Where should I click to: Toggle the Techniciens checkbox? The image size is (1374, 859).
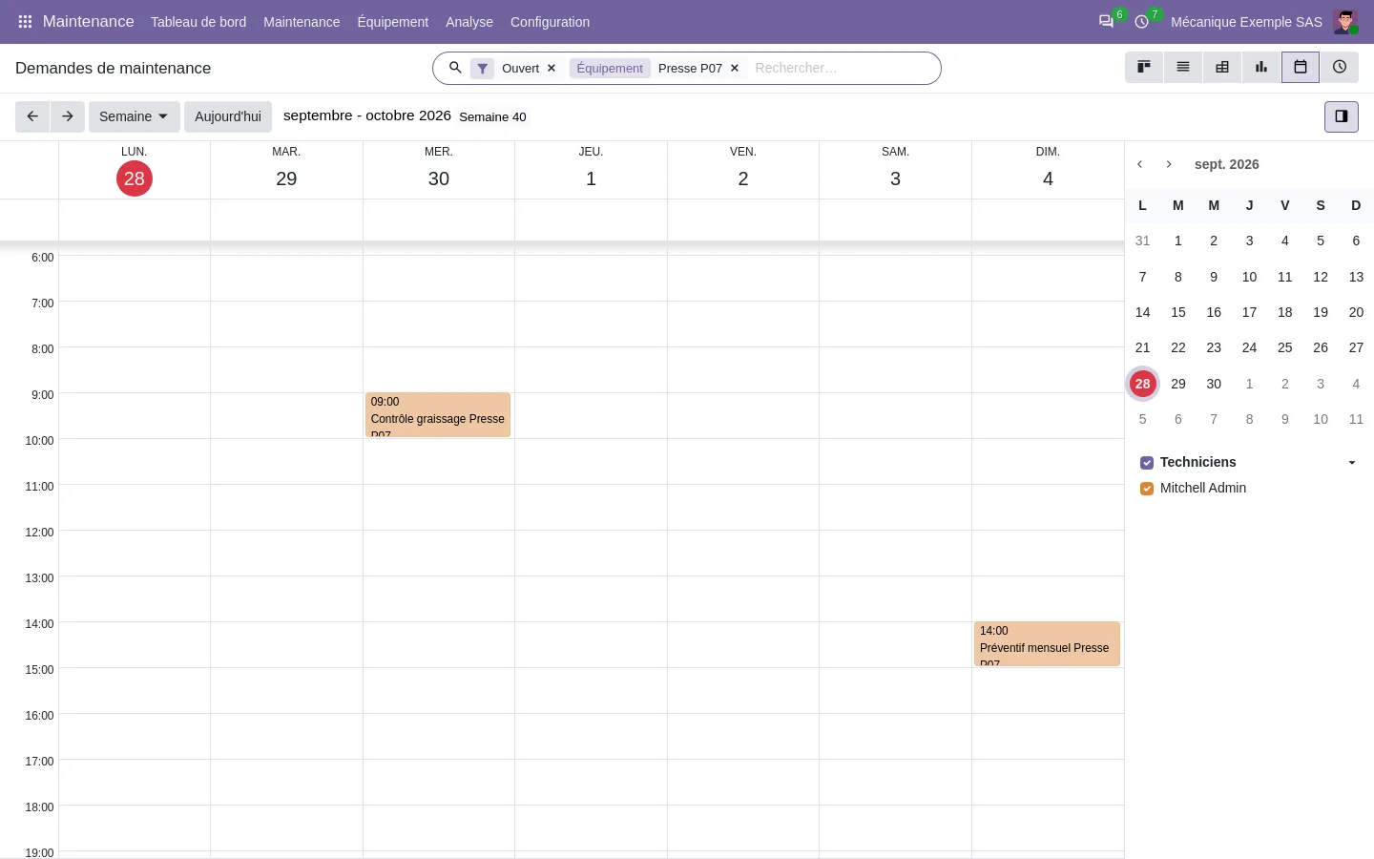(1147, 463)
